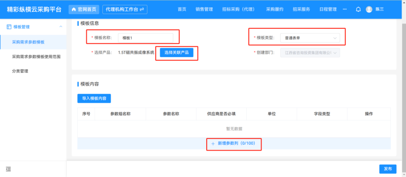Click the 模板内容 section heading

(x=90, y=84)
